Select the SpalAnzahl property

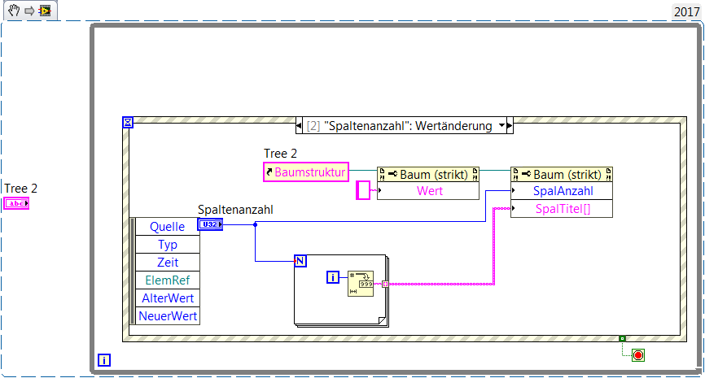[563, 191]
